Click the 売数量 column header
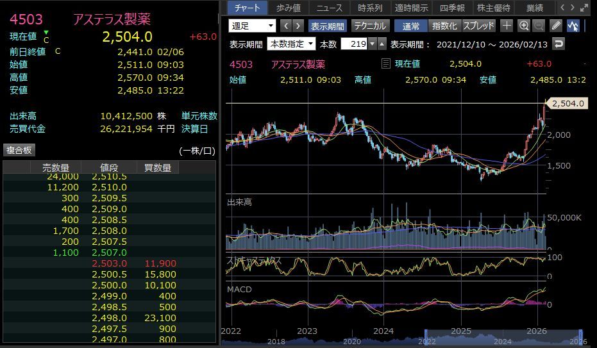The image size is (597, 348). click(56, 167)
